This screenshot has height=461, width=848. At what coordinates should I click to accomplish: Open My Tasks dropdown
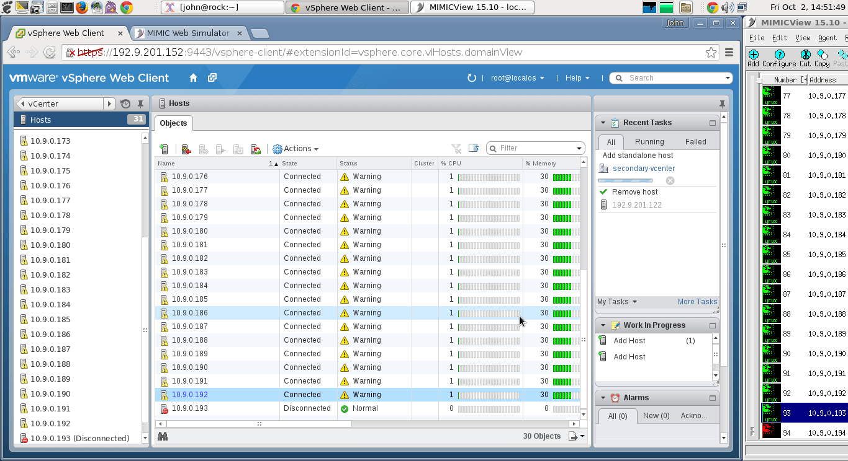coord(617,302)
